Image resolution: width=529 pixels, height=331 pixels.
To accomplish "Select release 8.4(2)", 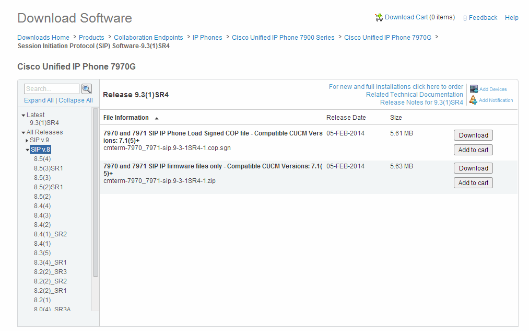I will pyautogui.click(x=42, y=225).
